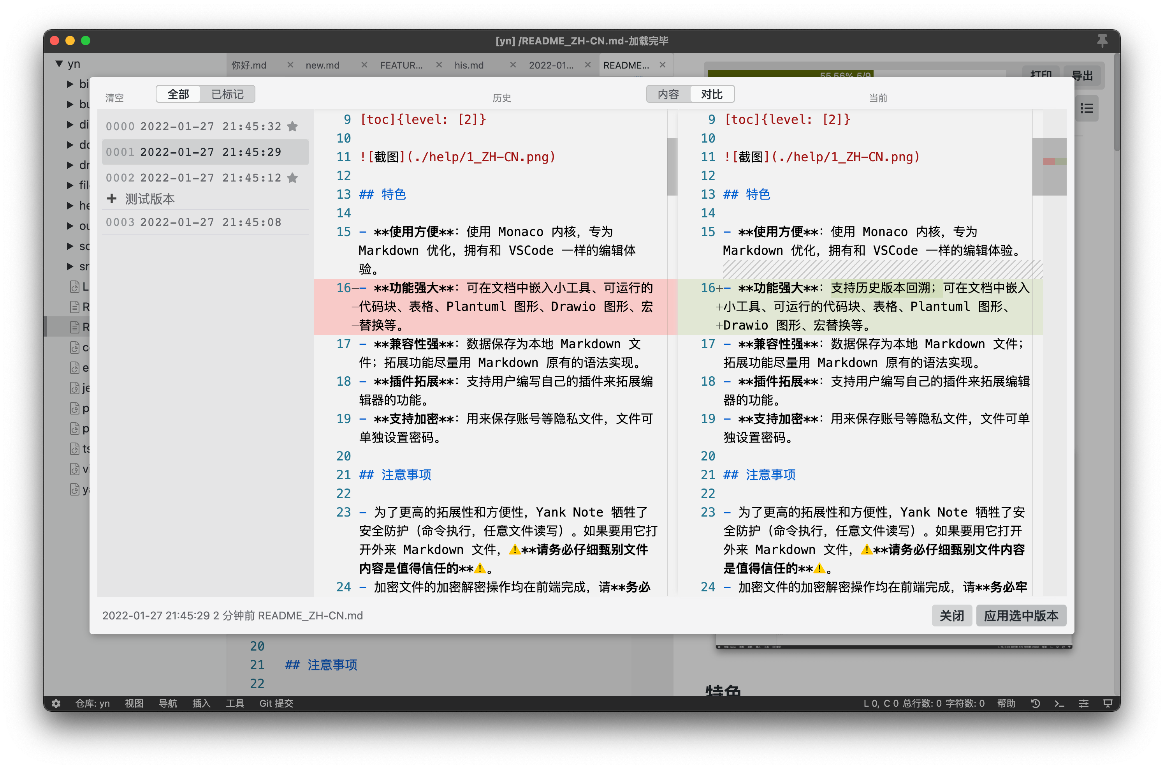Screen dimensions: 1164x769
Task: Start presentation mode from status bar icon
Action: pos(1107,703)
